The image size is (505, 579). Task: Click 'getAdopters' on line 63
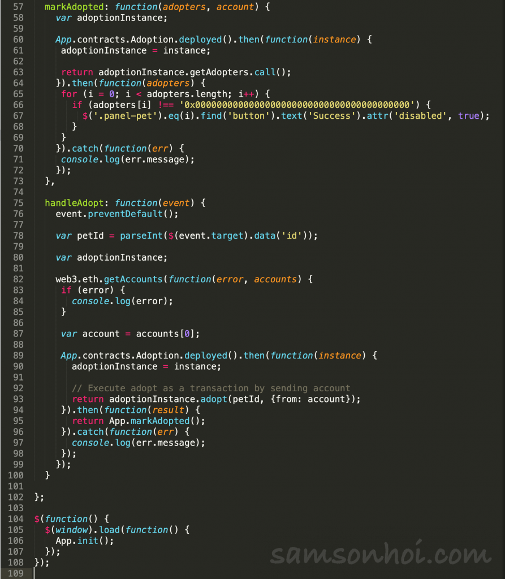(x=219, y=72)
